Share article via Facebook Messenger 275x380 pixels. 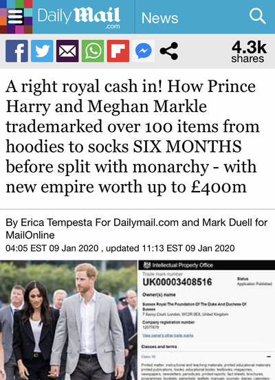(143, 51)
